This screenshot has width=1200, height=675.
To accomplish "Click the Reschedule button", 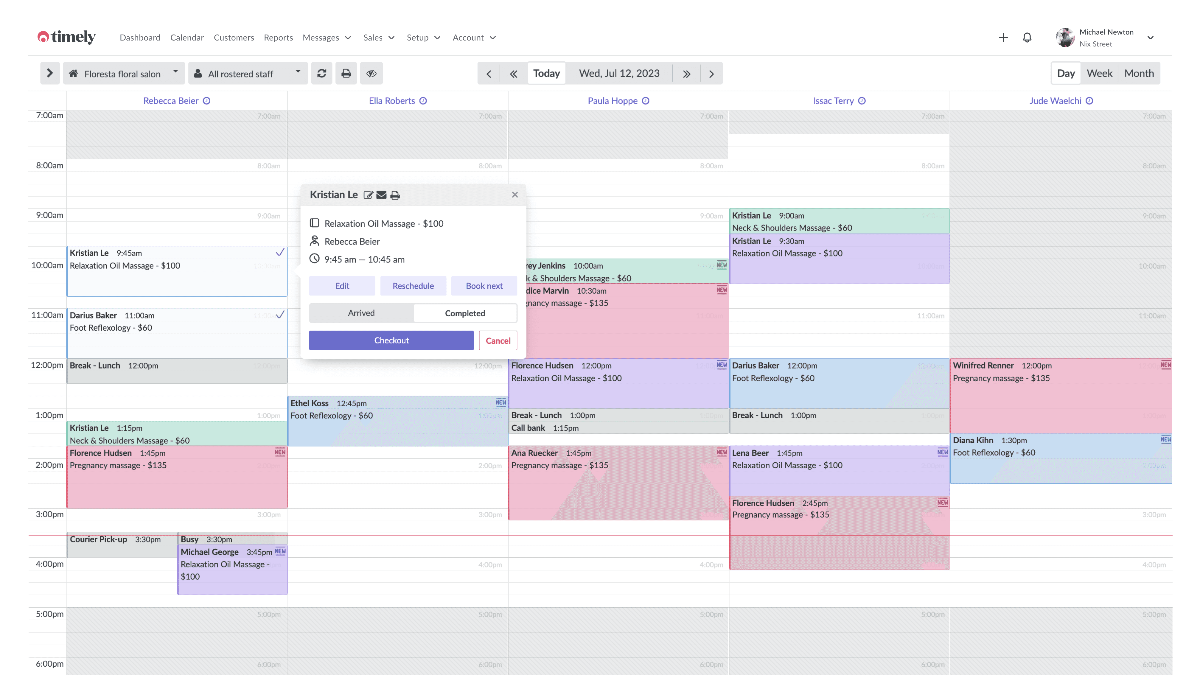I will pos(413,286).
